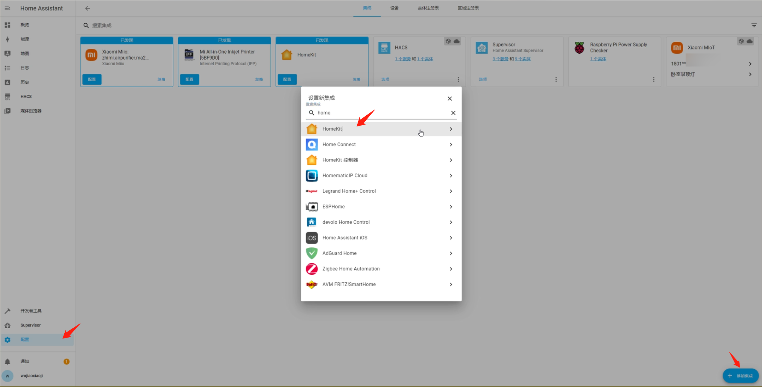The height and width of the screenshot is (387, 762).
Task: Configure the discovered Xiaomi Miio airpurifier
Action: coord(92,79)
